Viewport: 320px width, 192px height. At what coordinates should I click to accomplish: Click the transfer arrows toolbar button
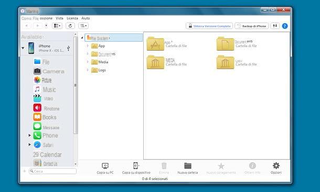275,26
